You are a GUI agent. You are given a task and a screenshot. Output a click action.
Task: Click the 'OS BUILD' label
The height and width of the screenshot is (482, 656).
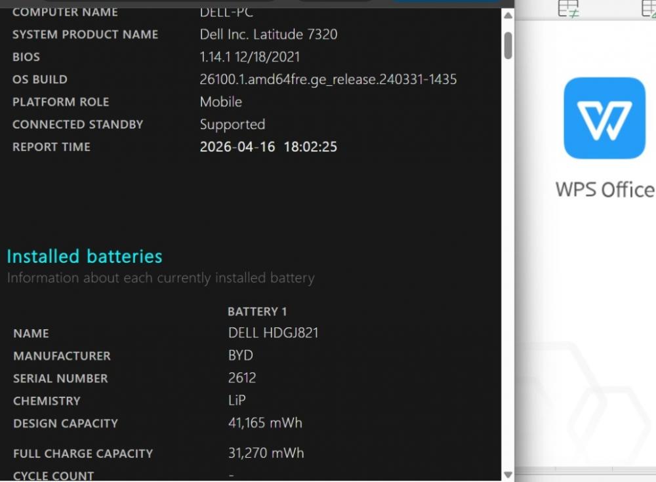40,79
